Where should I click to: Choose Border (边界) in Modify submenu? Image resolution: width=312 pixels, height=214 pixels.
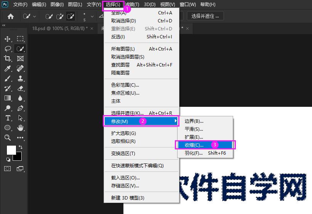205,121
